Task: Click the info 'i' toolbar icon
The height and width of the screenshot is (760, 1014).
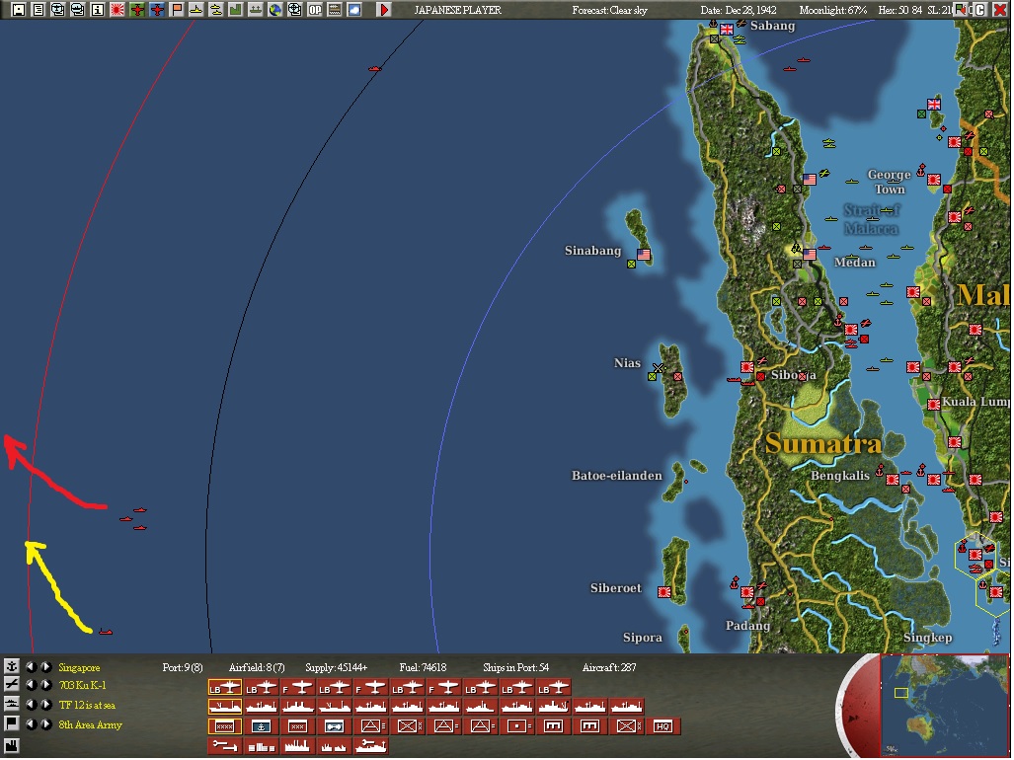Action: point(98,10)
